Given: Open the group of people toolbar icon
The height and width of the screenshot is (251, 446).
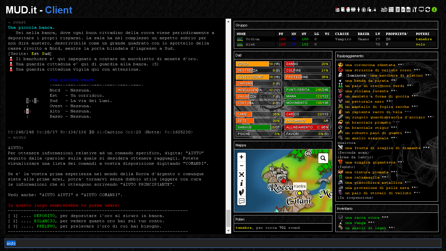Looking at the screenshot, I should 353,9.
